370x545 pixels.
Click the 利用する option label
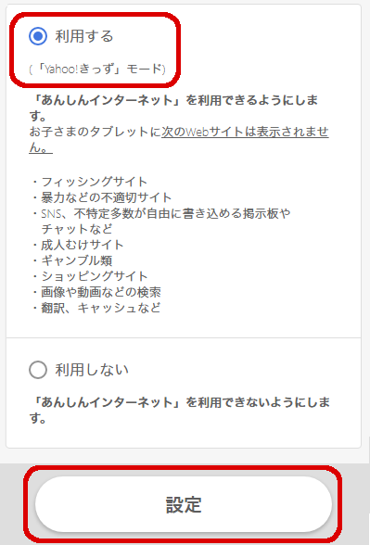pos(84,36)
